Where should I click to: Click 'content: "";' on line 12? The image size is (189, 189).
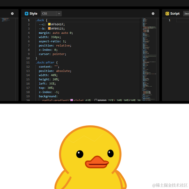pos(49,67)
